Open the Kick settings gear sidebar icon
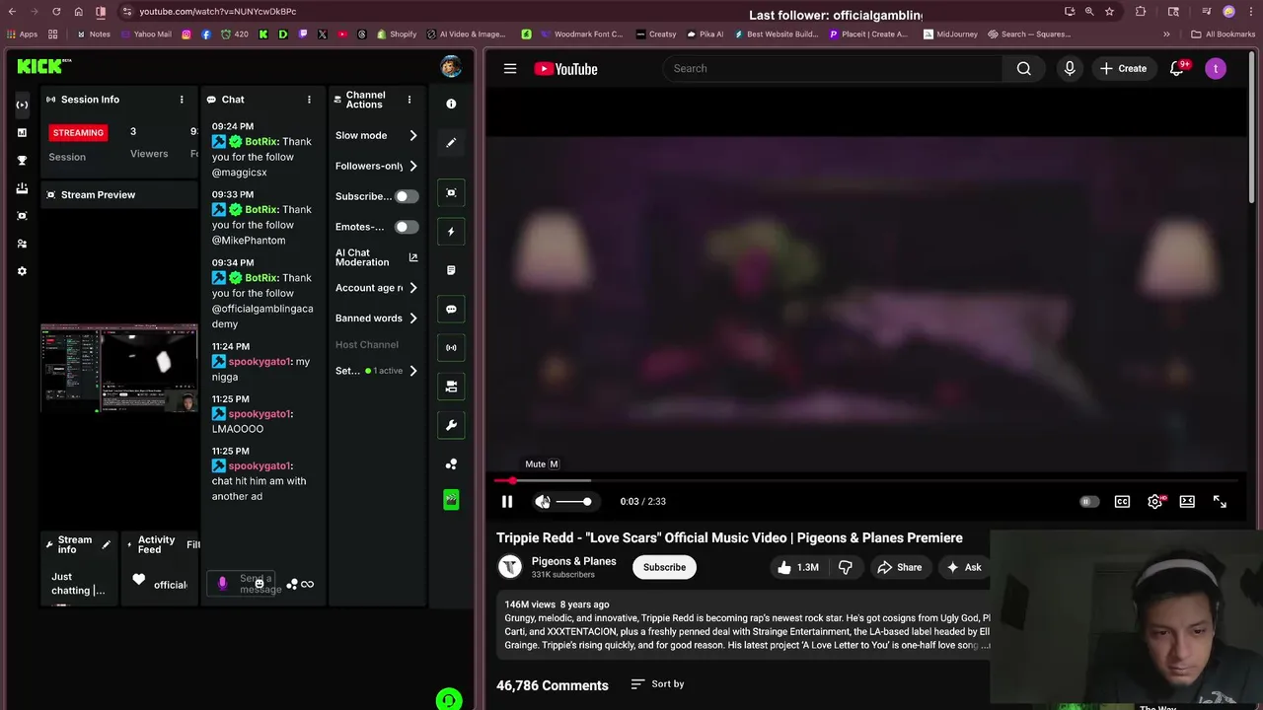Viewport: 1263px width, 710px height. 22,271
